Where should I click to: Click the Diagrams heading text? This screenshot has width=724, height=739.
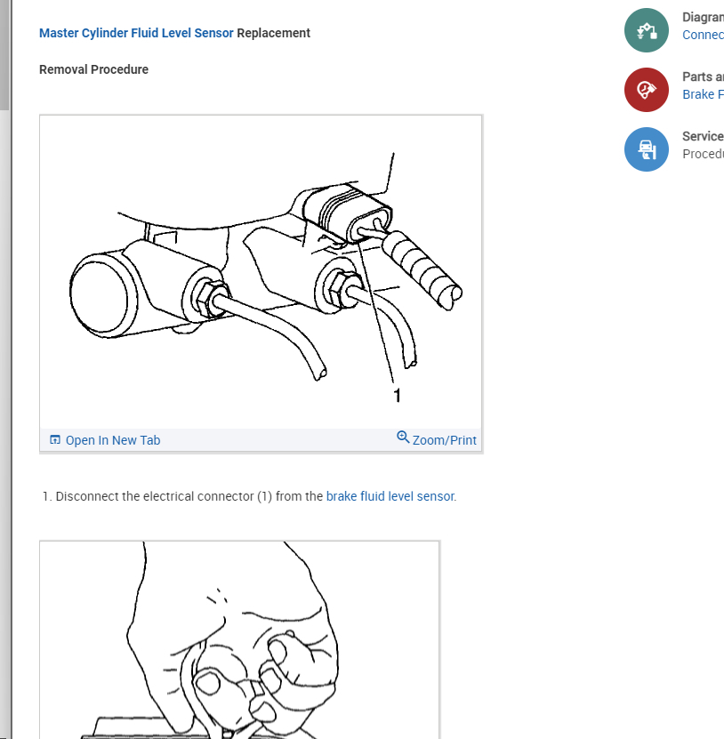pos(703,17)
